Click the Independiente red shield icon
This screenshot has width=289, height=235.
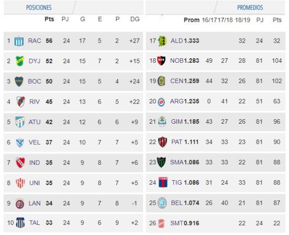pos(20,162)
